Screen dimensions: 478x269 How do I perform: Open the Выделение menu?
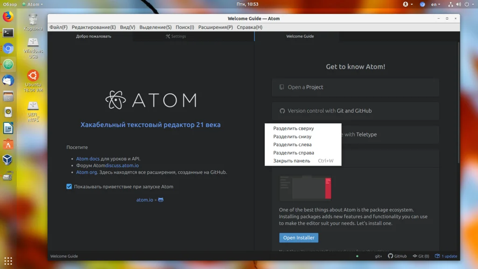click(155, 27)
